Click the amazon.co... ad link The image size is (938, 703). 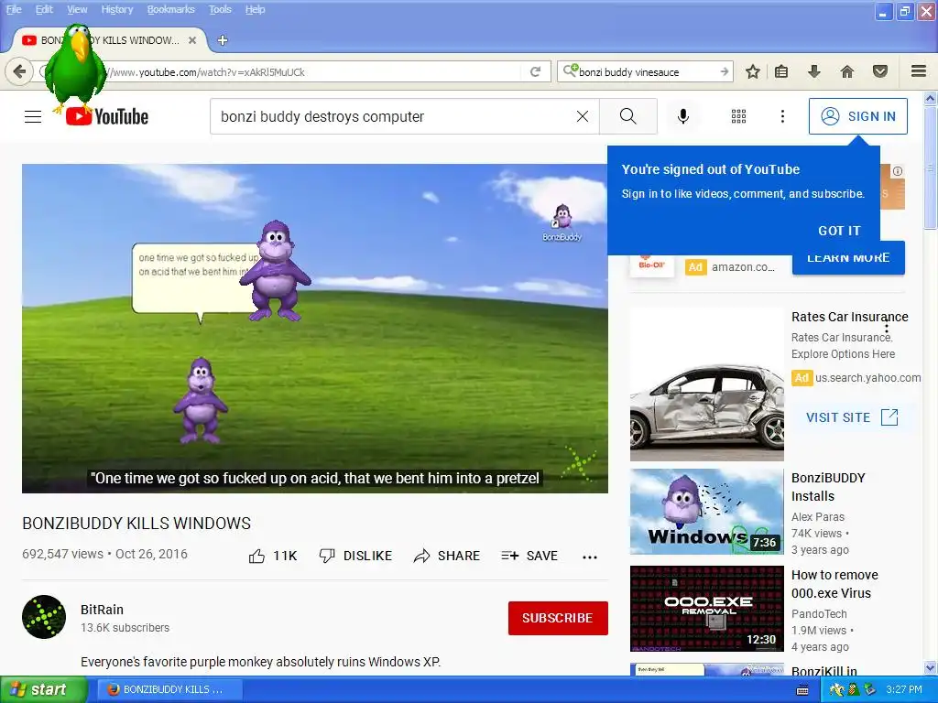[x=743, y=267]
